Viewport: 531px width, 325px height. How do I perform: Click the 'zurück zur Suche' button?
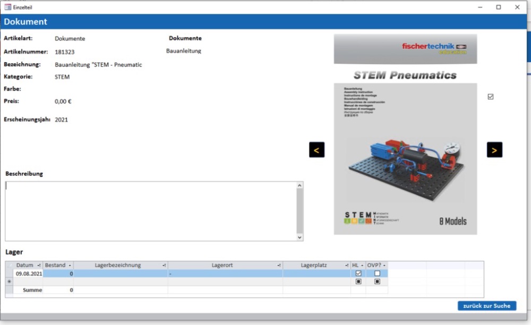click(x=486, y=306)
